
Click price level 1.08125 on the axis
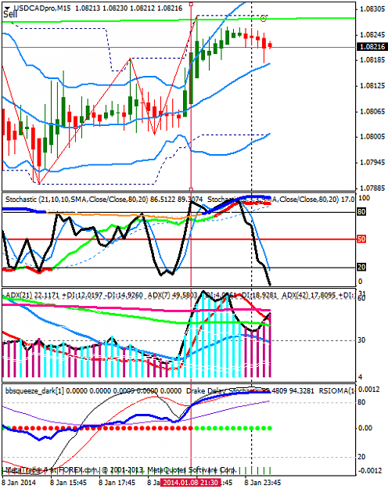coord(372,85)
